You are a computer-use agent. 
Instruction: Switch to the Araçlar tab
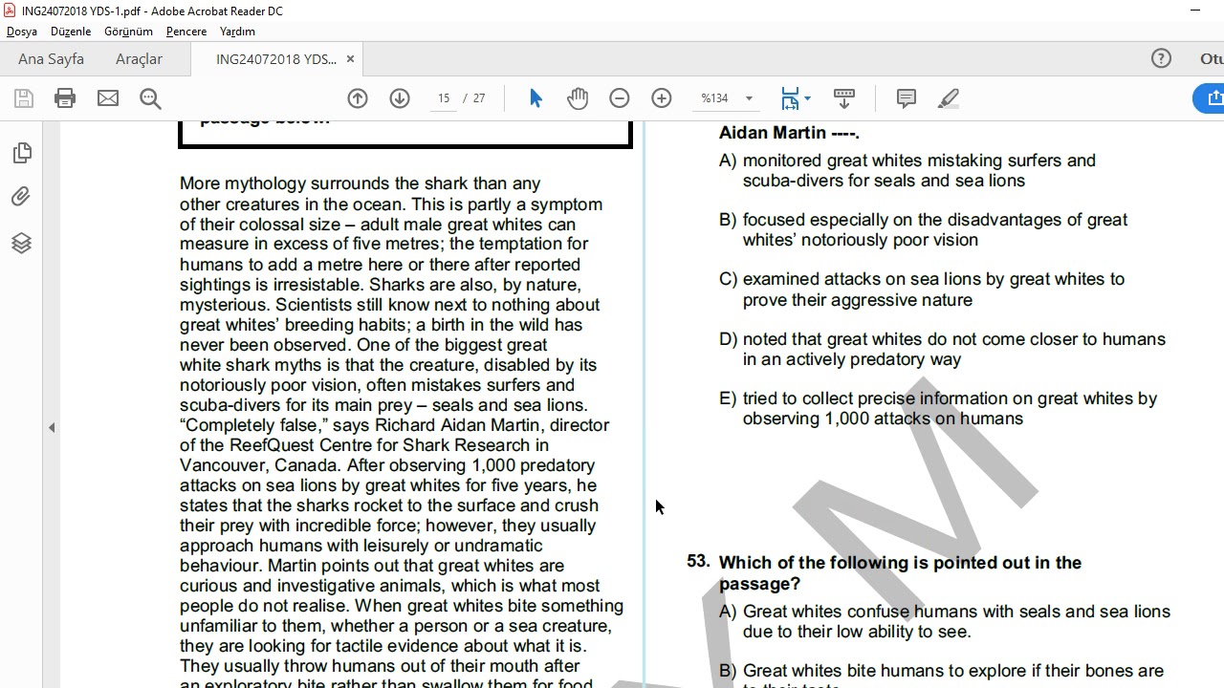[139, 59]
